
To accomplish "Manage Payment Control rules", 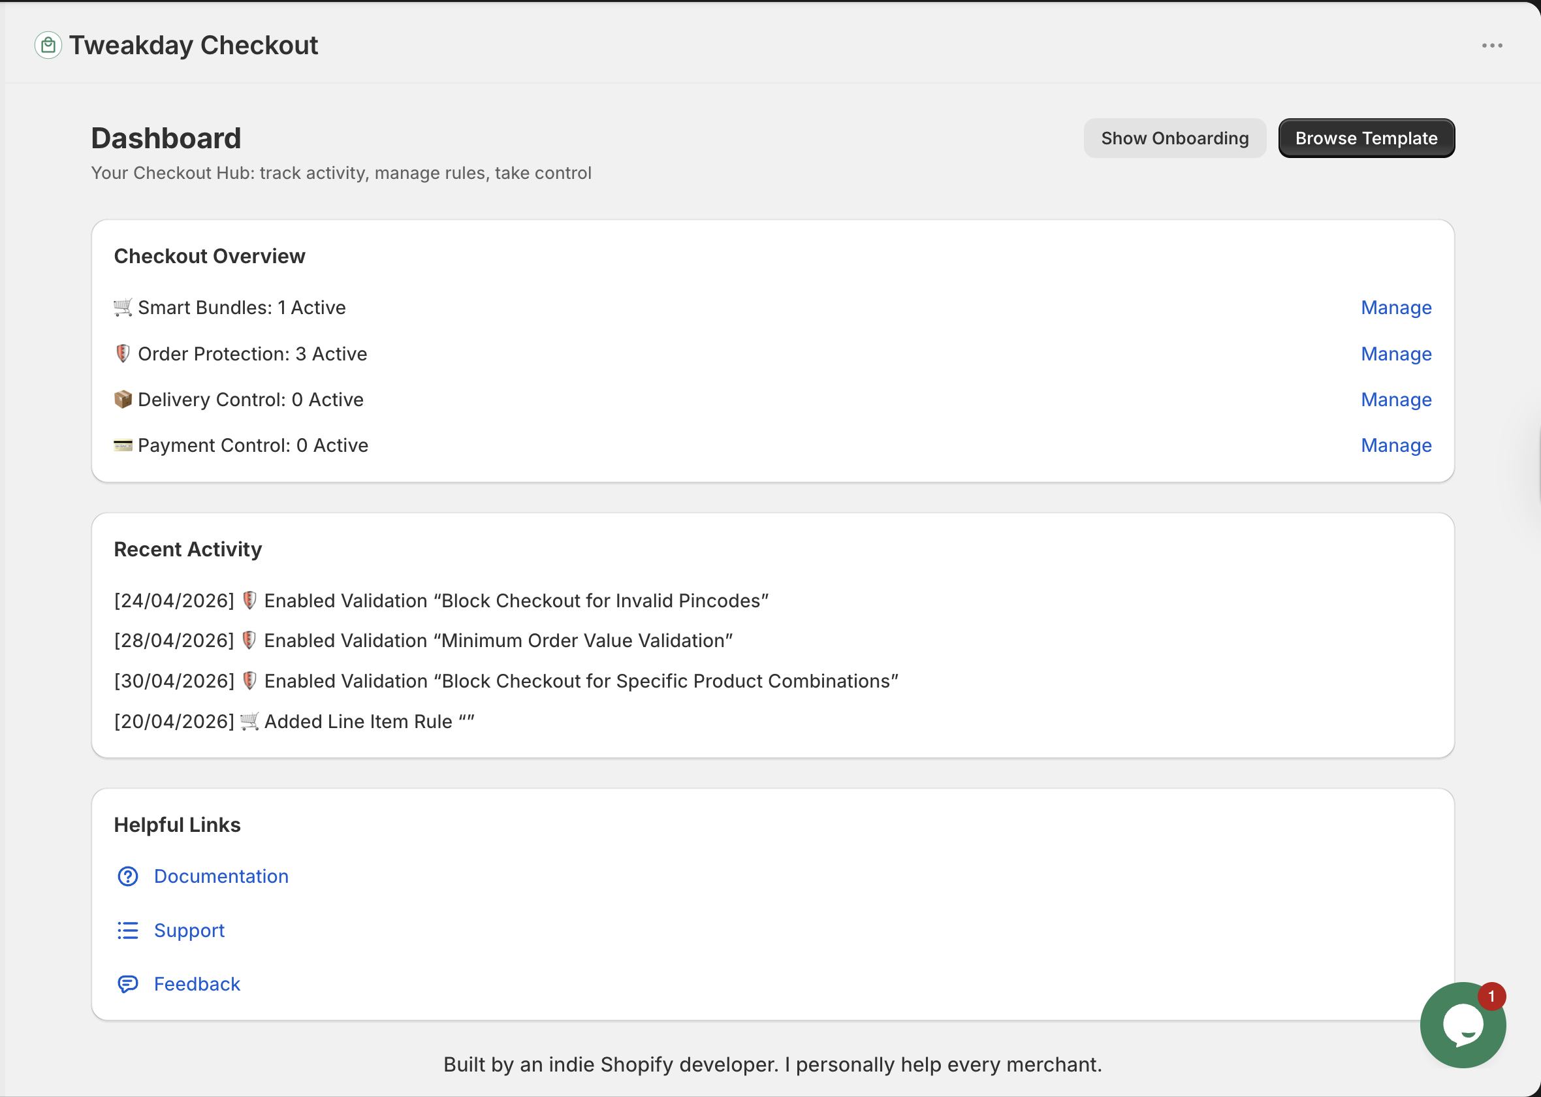I will point(1396,445).
